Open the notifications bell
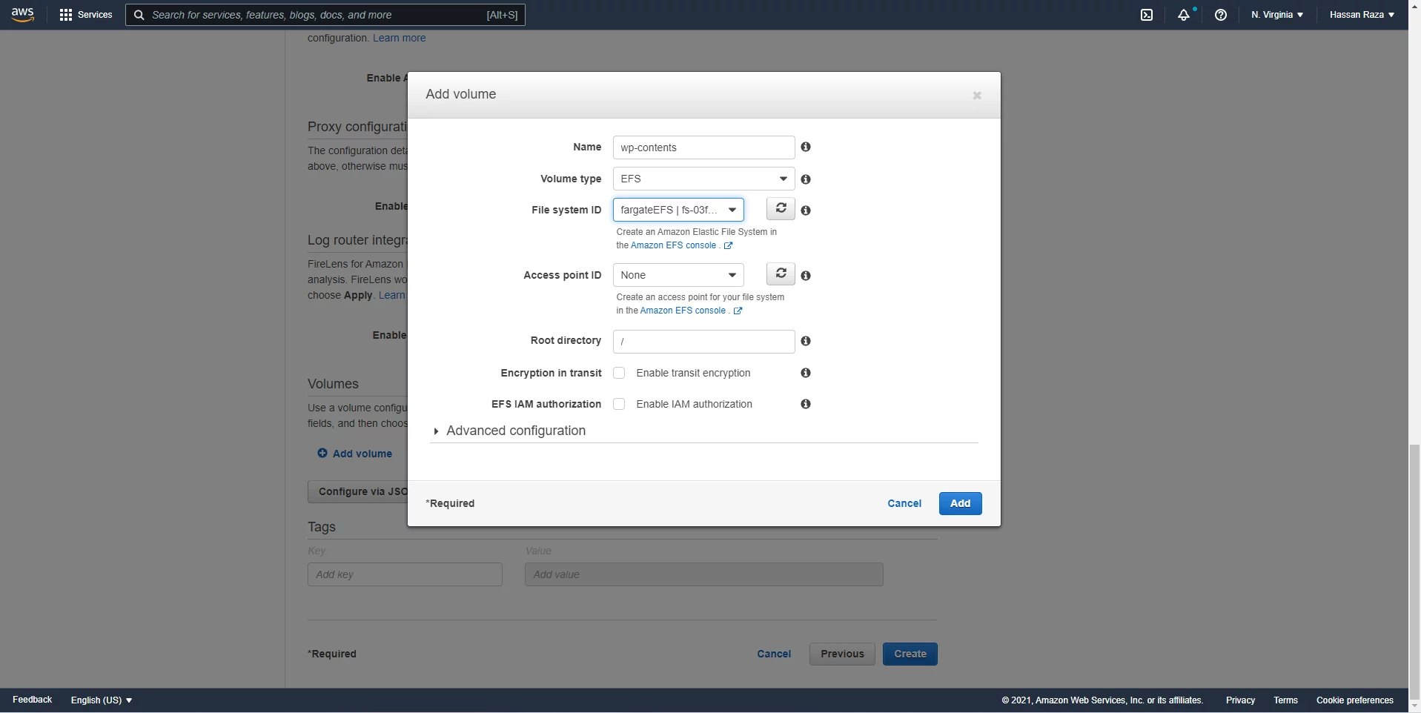The image size is (1421, 713). coord(1184,15)
